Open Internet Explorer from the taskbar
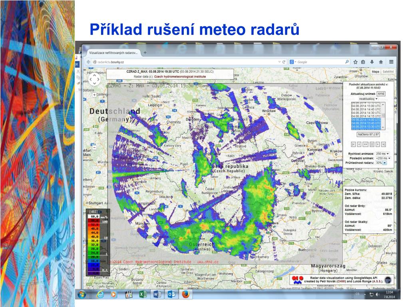This screenshot has width=409, height=307. (100, 295)
